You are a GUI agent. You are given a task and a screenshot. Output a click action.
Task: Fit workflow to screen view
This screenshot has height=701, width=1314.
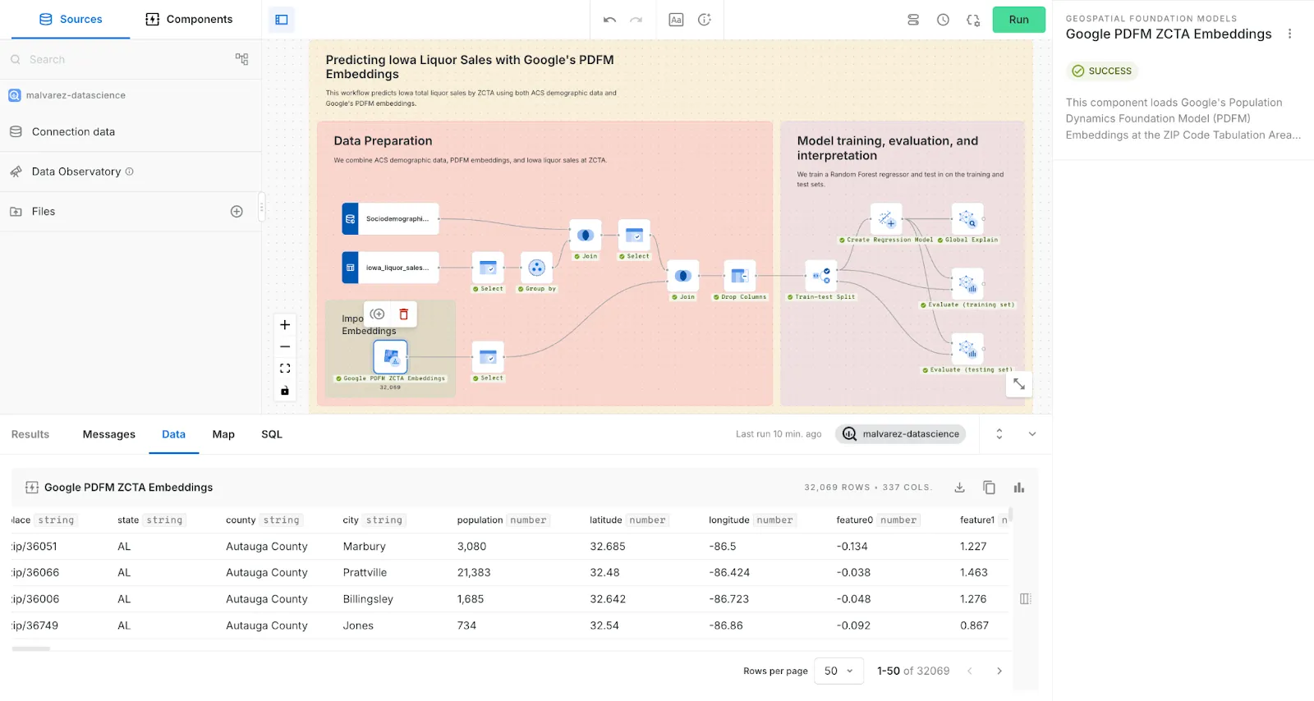(x=285, y=369)
